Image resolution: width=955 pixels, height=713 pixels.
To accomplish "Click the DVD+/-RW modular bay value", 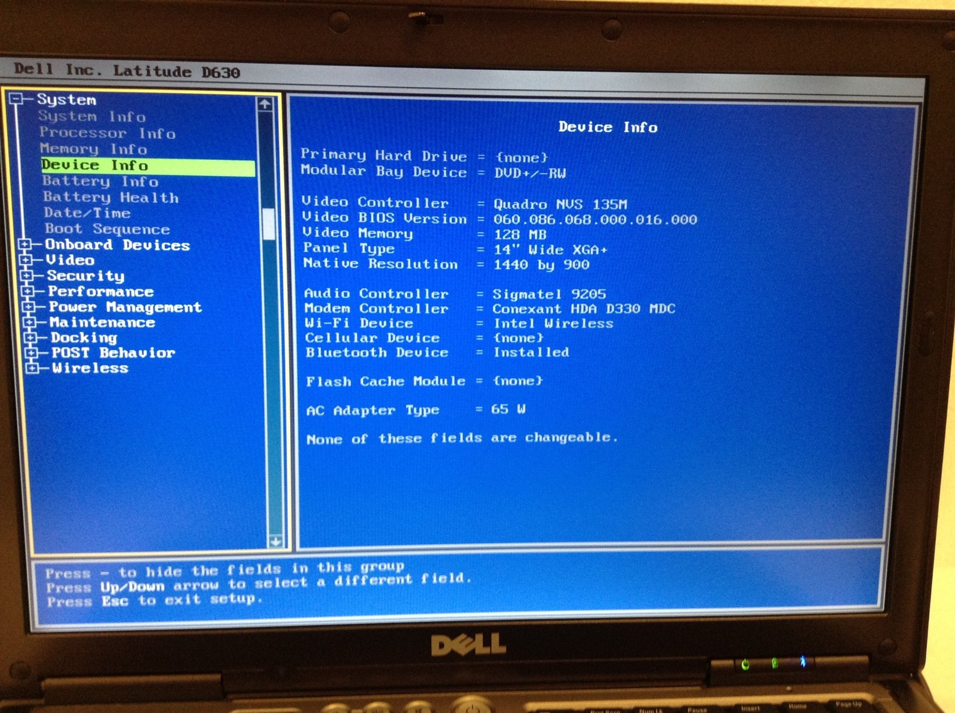I will (x=530, y=173).
